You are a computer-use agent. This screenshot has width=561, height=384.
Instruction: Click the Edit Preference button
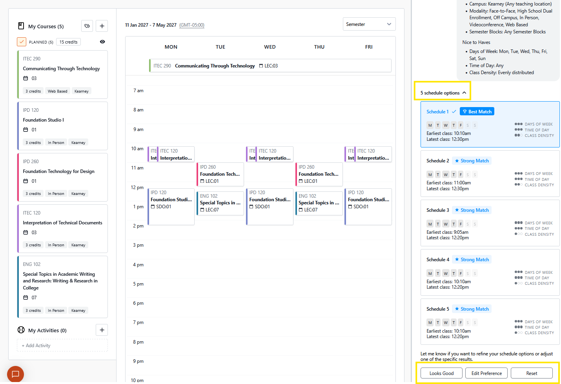(486, 373)
